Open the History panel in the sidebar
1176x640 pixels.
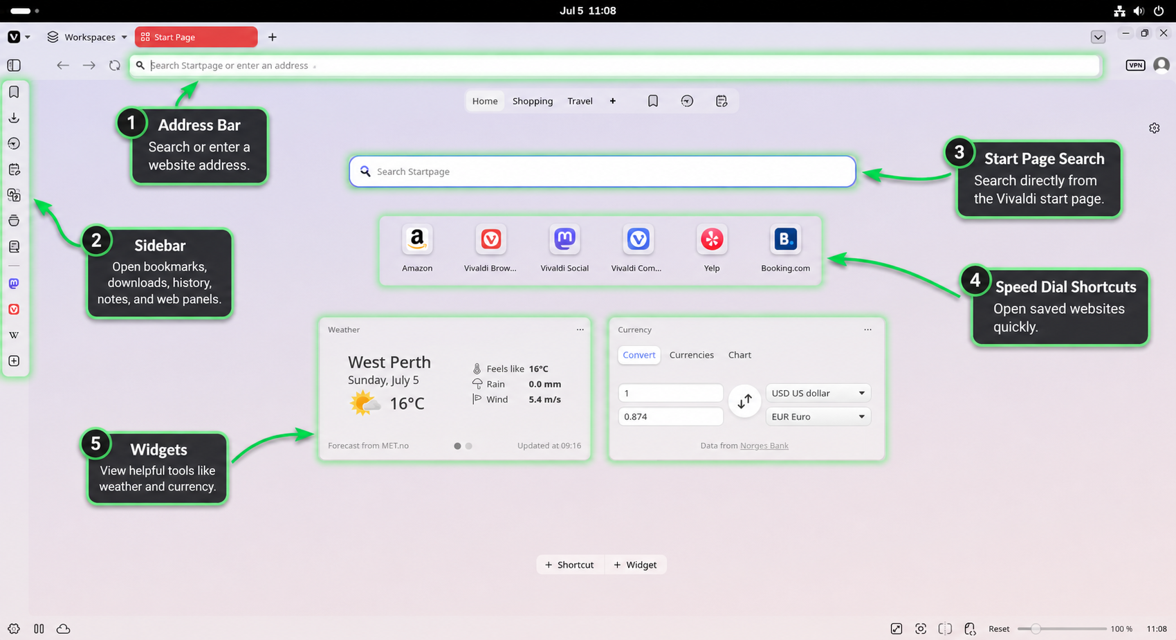(x=14, y=144)
